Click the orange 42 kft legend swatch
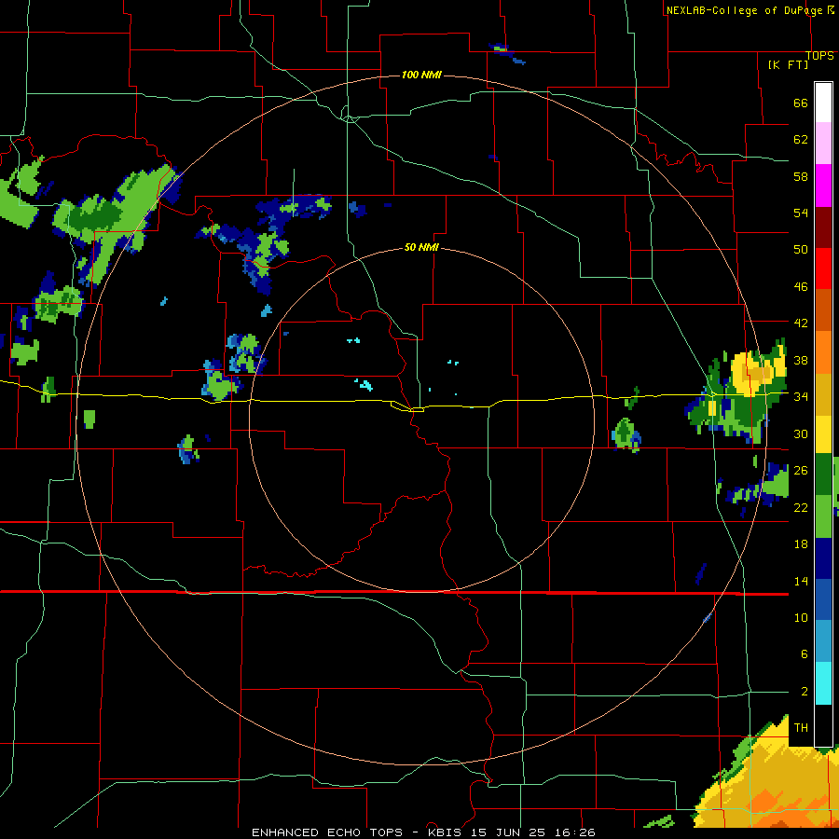Viewport: 839px width, 839px height. pyautogui.click(x=823, y=352)
